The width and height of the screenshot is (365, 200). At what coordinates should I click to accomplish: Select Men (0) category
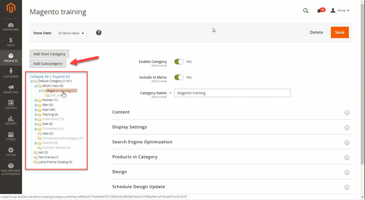[x=47, y=105]
